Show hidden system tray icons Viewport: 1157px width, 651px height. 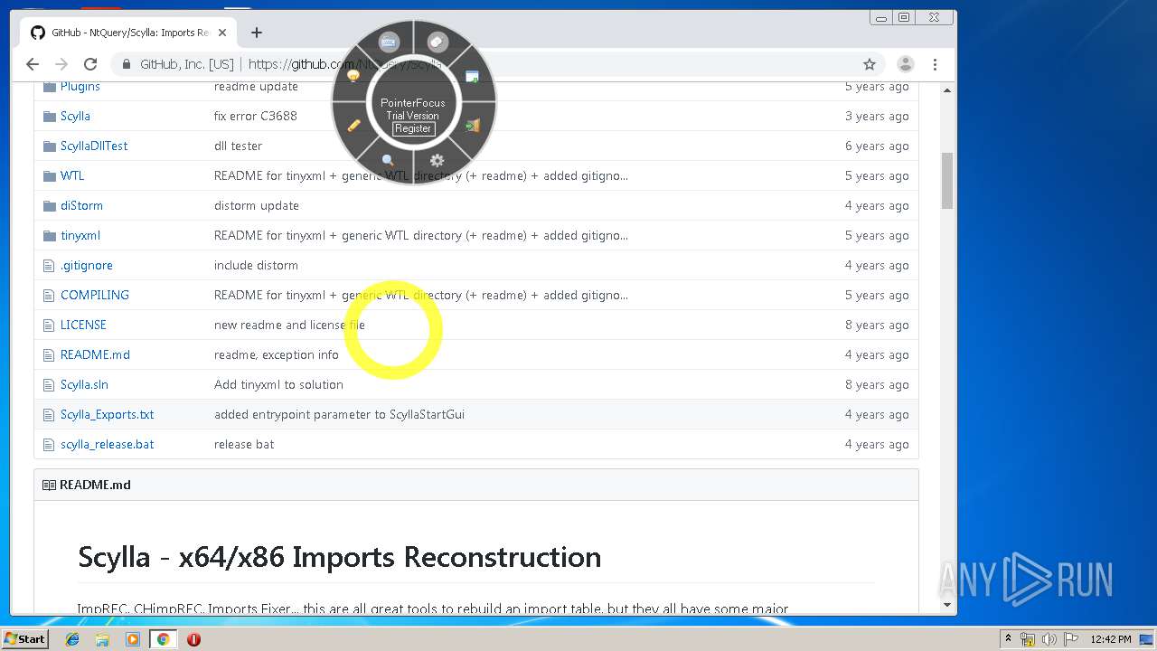click(x=1008, y=639)
